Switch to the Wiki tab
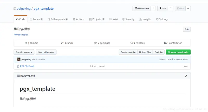Viewport: 208px width, 112px height. (x=114, y=19)
